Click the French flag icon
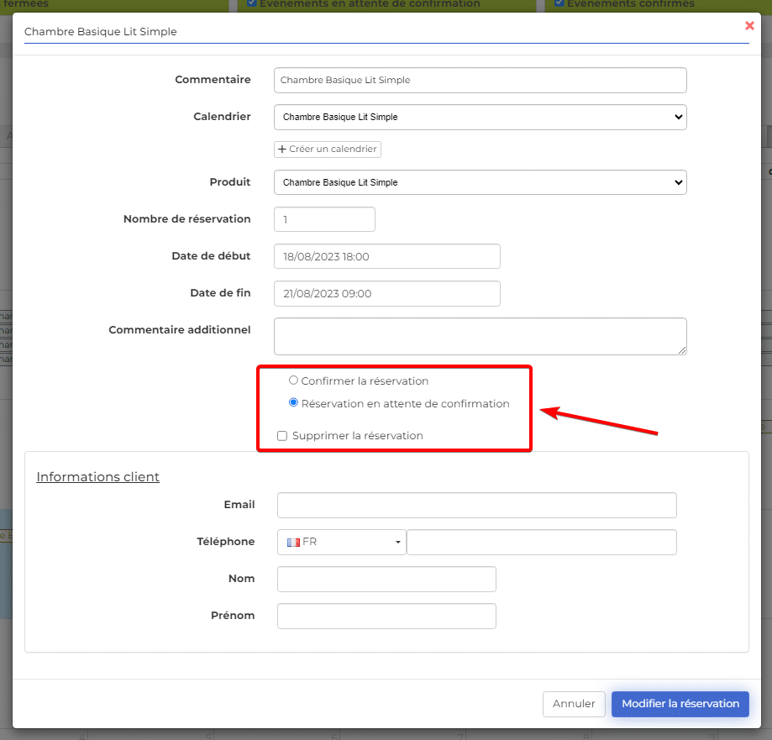Image resolution: width=772 pixels, height=740 pixels. click(294, 543)
